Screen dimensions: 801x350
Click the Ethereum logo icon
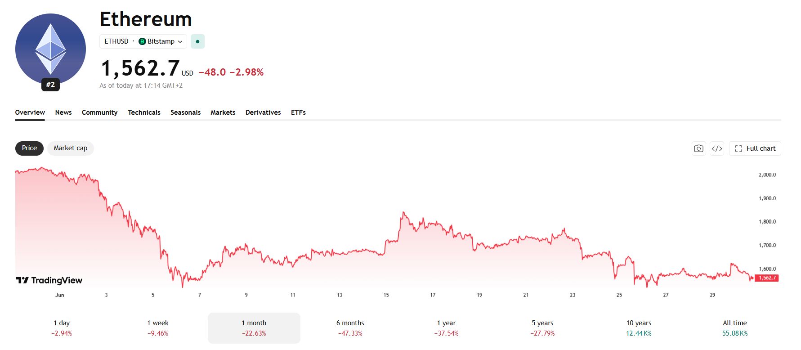pos(50,49)
